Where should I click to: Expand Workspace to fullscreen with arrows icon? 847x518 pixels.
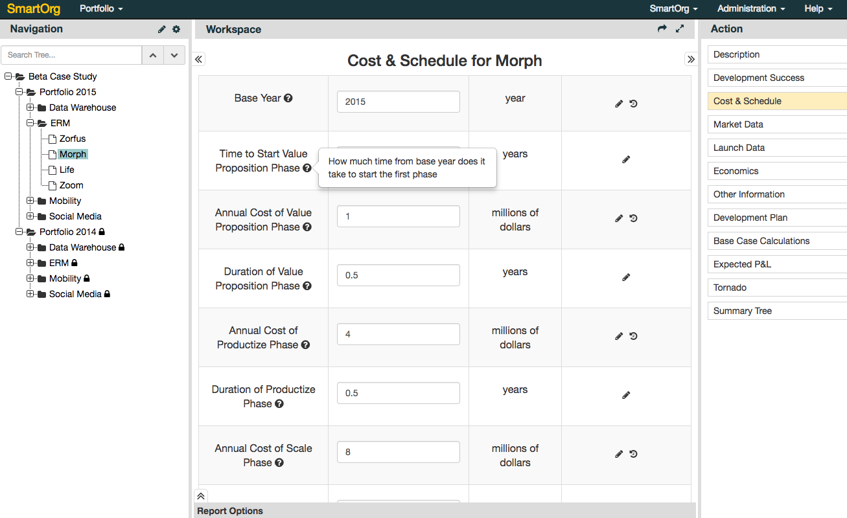click(x=680, y=29)
